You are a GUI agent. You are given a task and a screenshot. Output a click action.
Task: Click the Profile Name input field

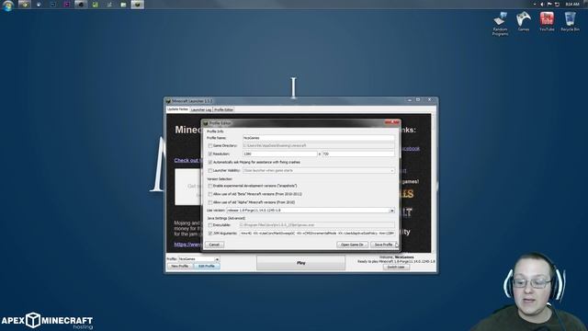319,138
